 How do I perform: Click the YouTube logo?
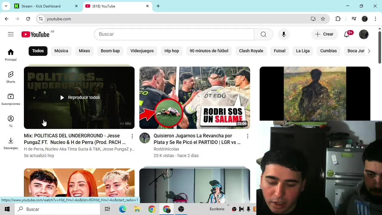click(36, 34)
